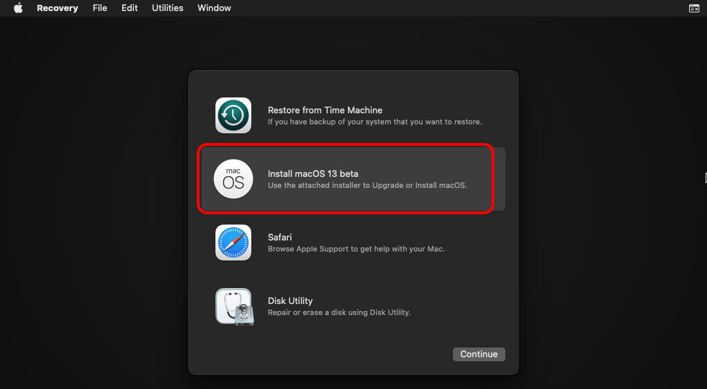Viewport: 707px width, 389px height.
Task: Select the Disk Utility option title
Action: (290, 301)
